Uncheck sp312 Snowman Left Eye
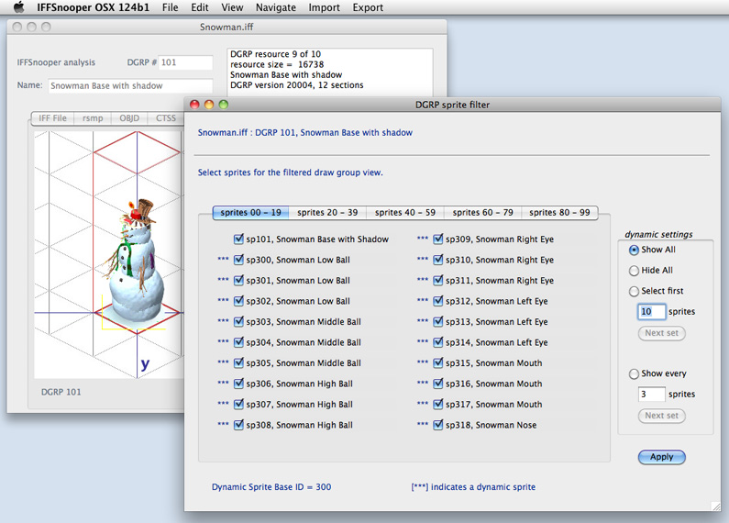Screen dimensions: 729x523 point(438,301)
